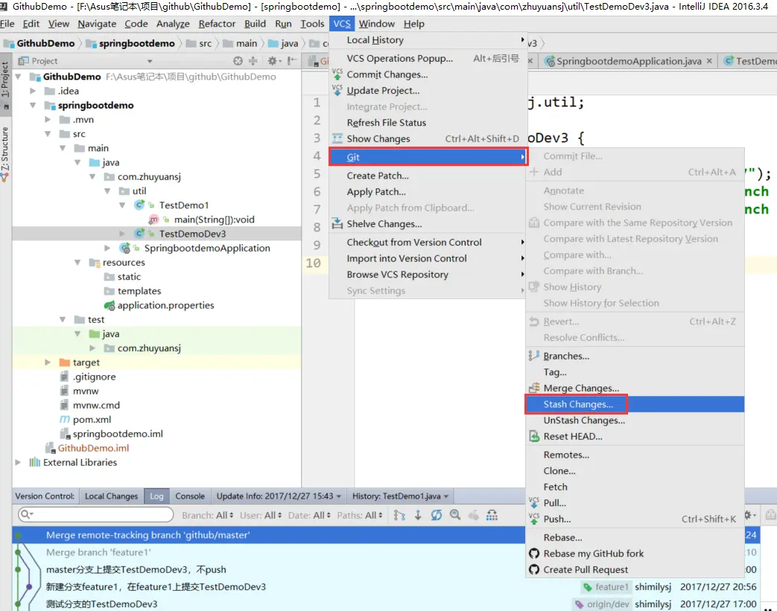Expand the .mvn folder node

(x=48, y=119)
